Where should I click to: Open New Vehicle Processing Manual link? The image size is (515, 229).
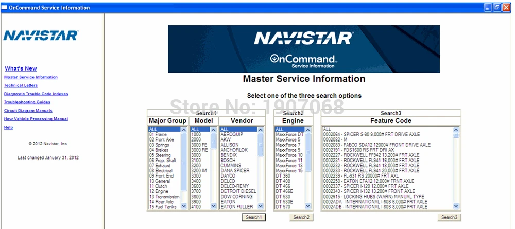[x=36, y=119]
